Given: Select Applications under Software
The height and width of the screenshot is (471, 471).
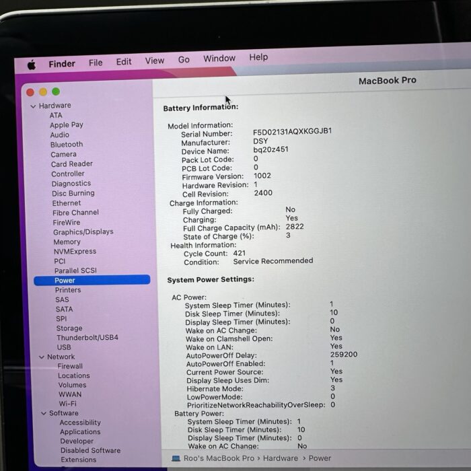Looking at the screenshot, I should tap(80, 432).
